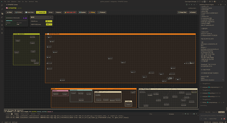Select the SYNAPSE Canvas editor tab
The image size is (227, 123).
(x=12, y=5)
